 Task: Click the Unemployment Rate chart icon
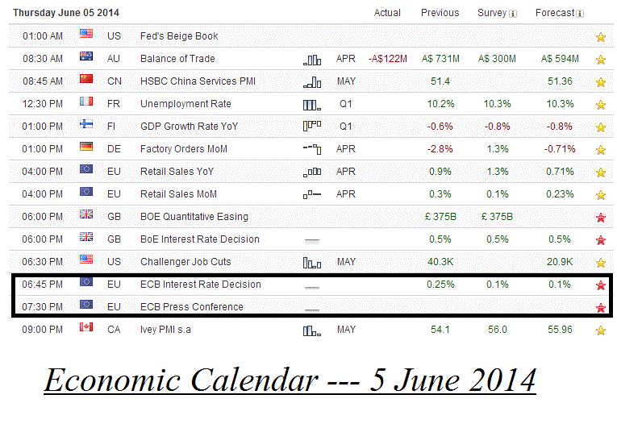[x=311, y=104]
